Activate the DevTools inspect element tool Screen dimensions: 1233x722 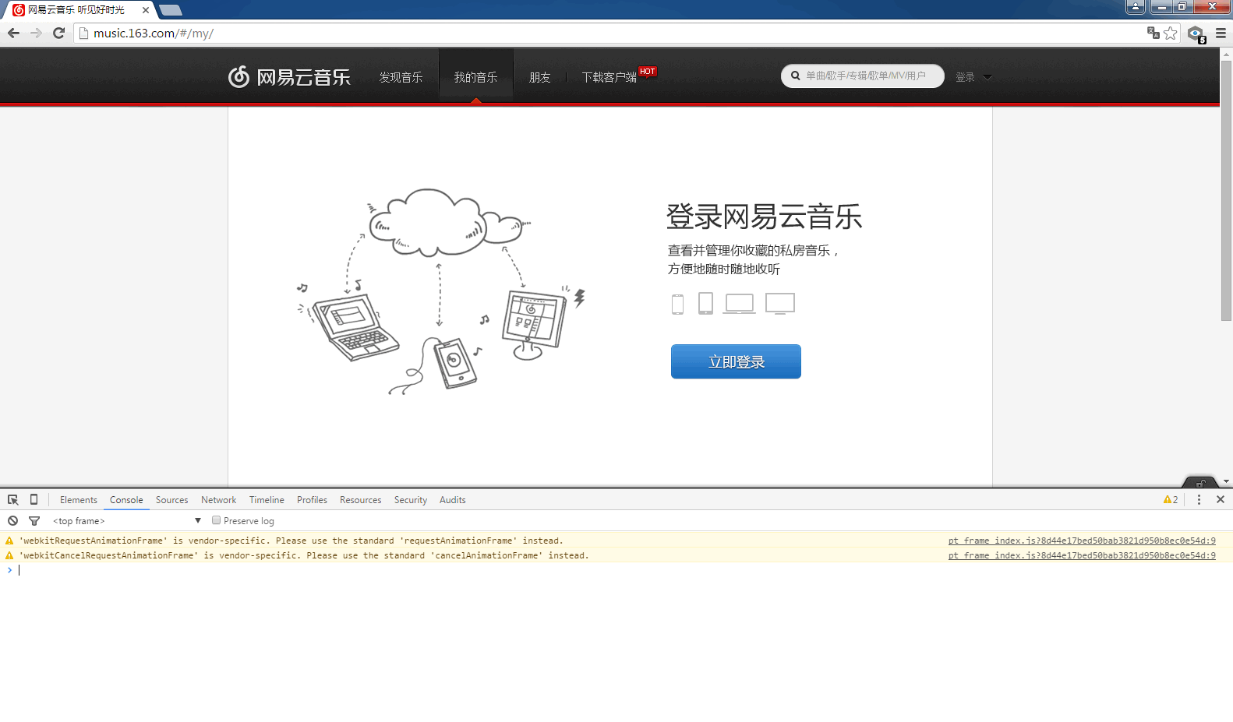click(13, 500)
